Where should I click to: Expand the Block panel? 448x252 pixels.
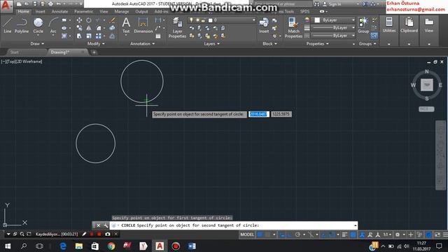pos(269,43)
